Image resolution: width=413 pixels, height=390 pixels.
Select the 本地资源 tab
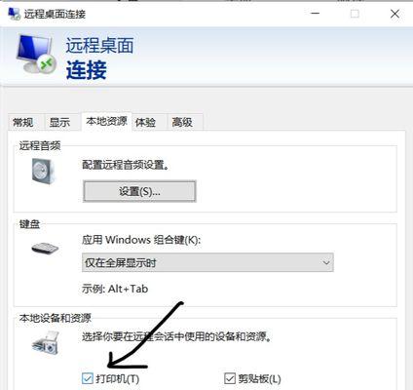click(106, 121)
